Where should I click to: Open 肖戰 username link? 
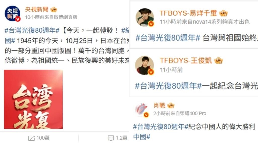(159, 105)
